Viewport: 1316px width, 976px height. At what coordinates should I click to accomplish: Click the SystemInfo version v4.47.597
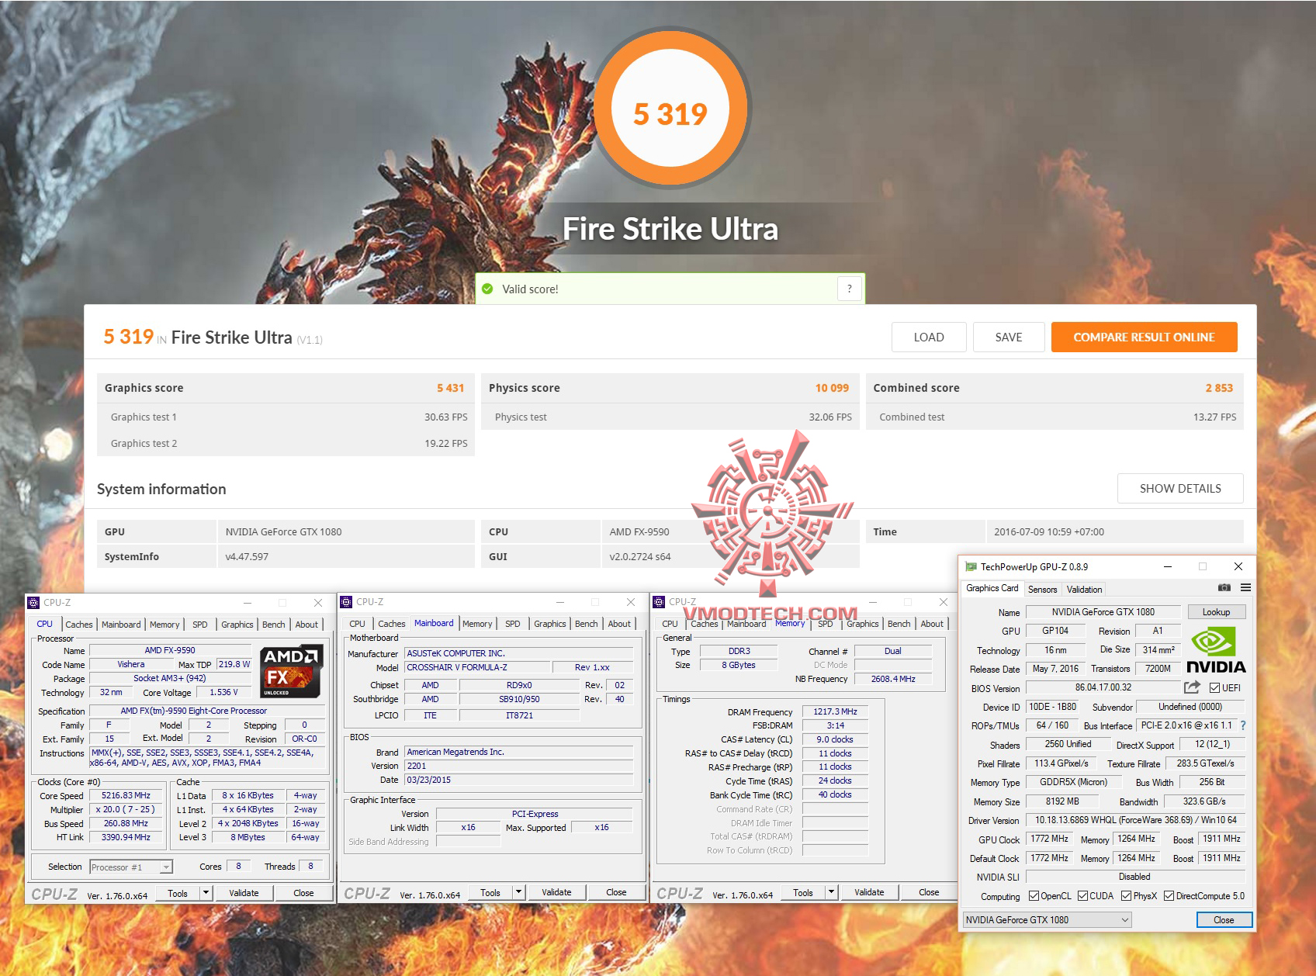pyautogui.click(x=247, y=557)
